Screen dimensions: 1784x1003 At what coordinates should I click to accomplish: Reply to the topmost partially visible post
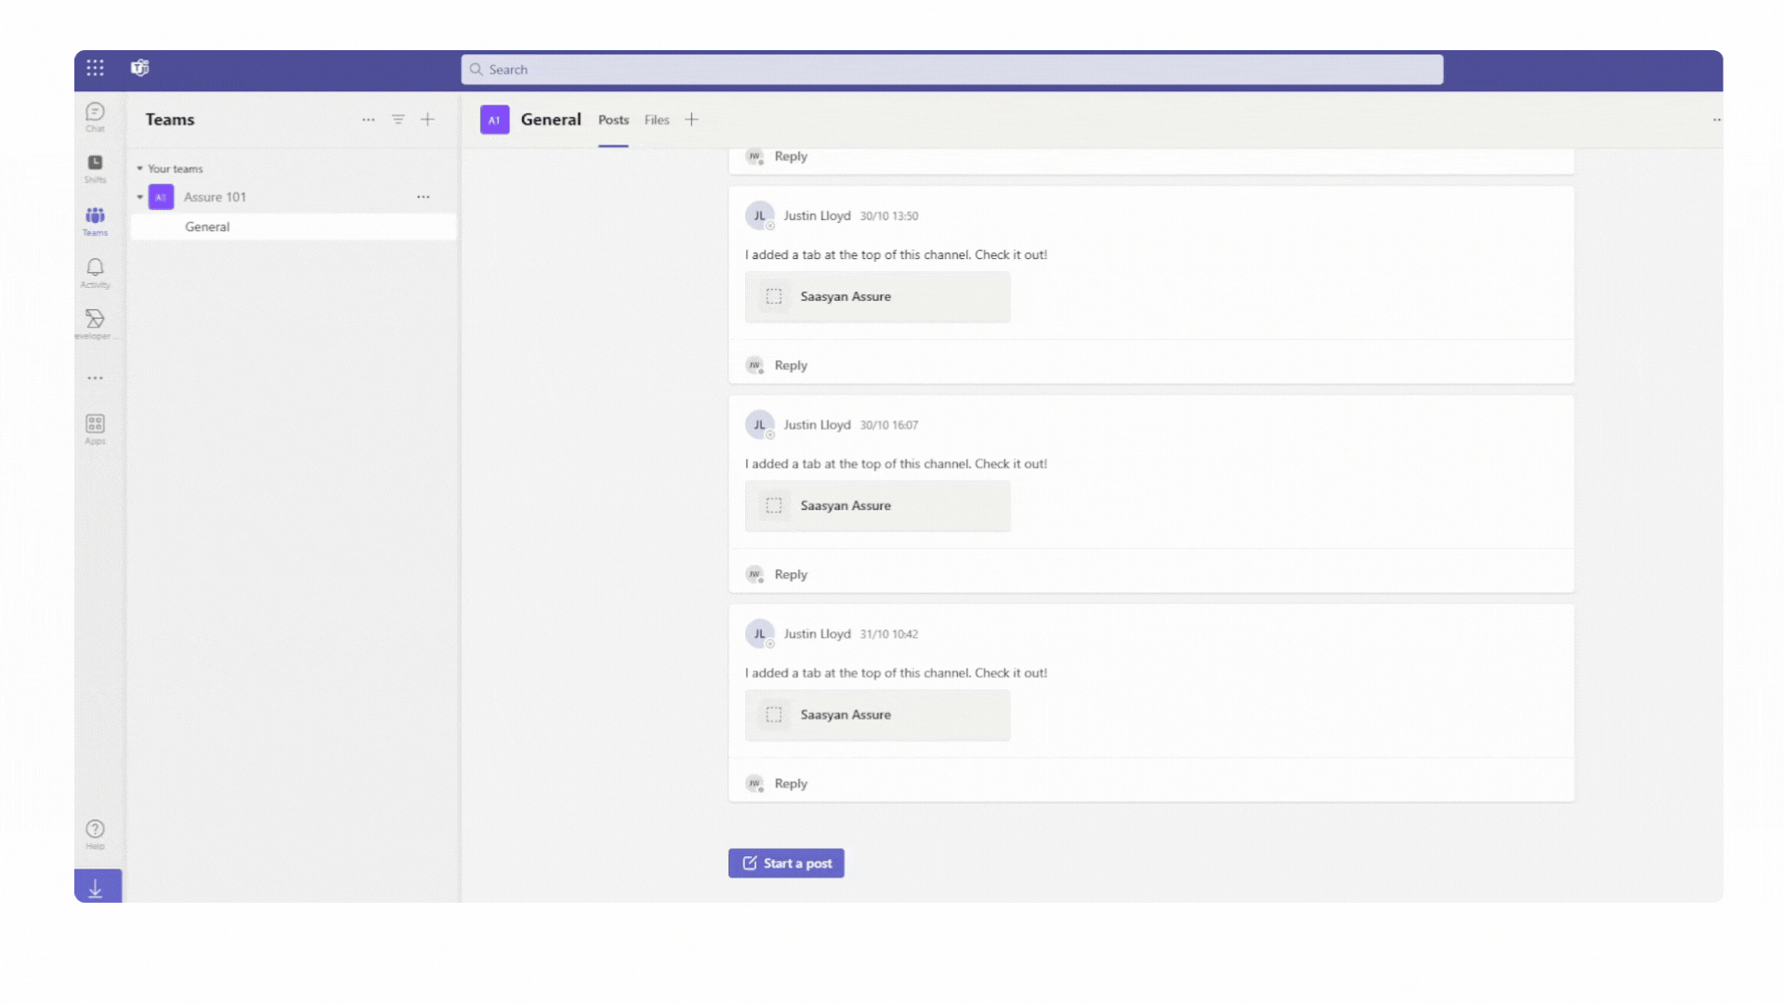[791, 156]
